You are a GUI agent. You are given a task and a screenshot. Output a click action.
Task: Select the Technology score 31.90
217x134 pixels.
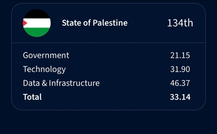coord(180,69)
